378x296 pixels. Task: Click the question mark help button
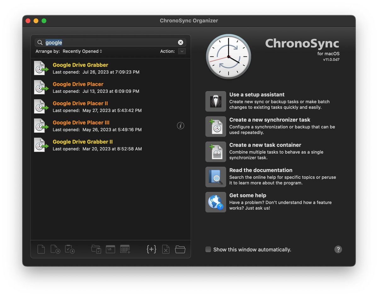pyautogui.click(x=338, y=249)
